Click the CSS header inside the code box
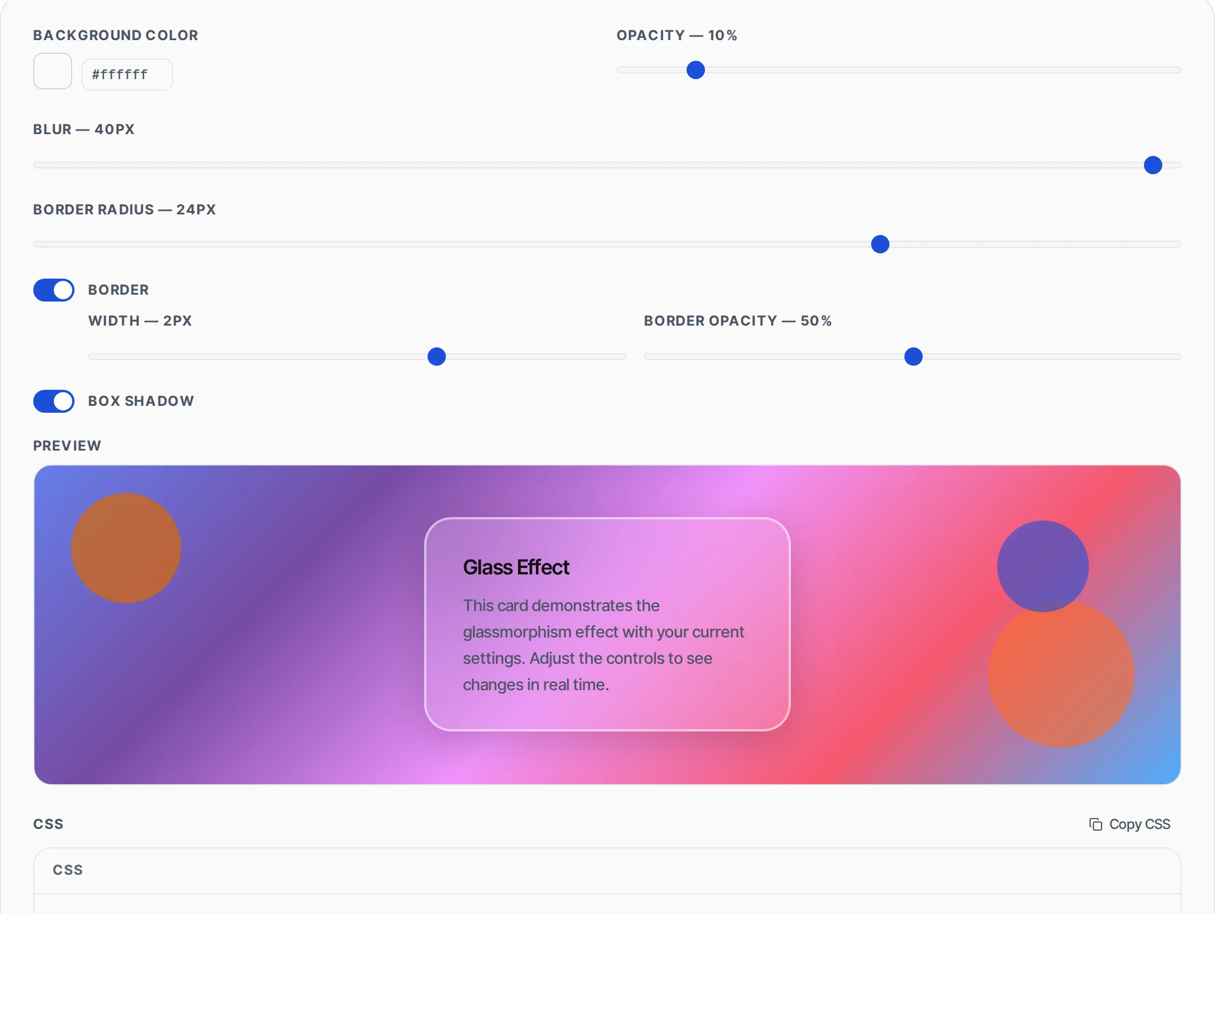 point(68,870)
